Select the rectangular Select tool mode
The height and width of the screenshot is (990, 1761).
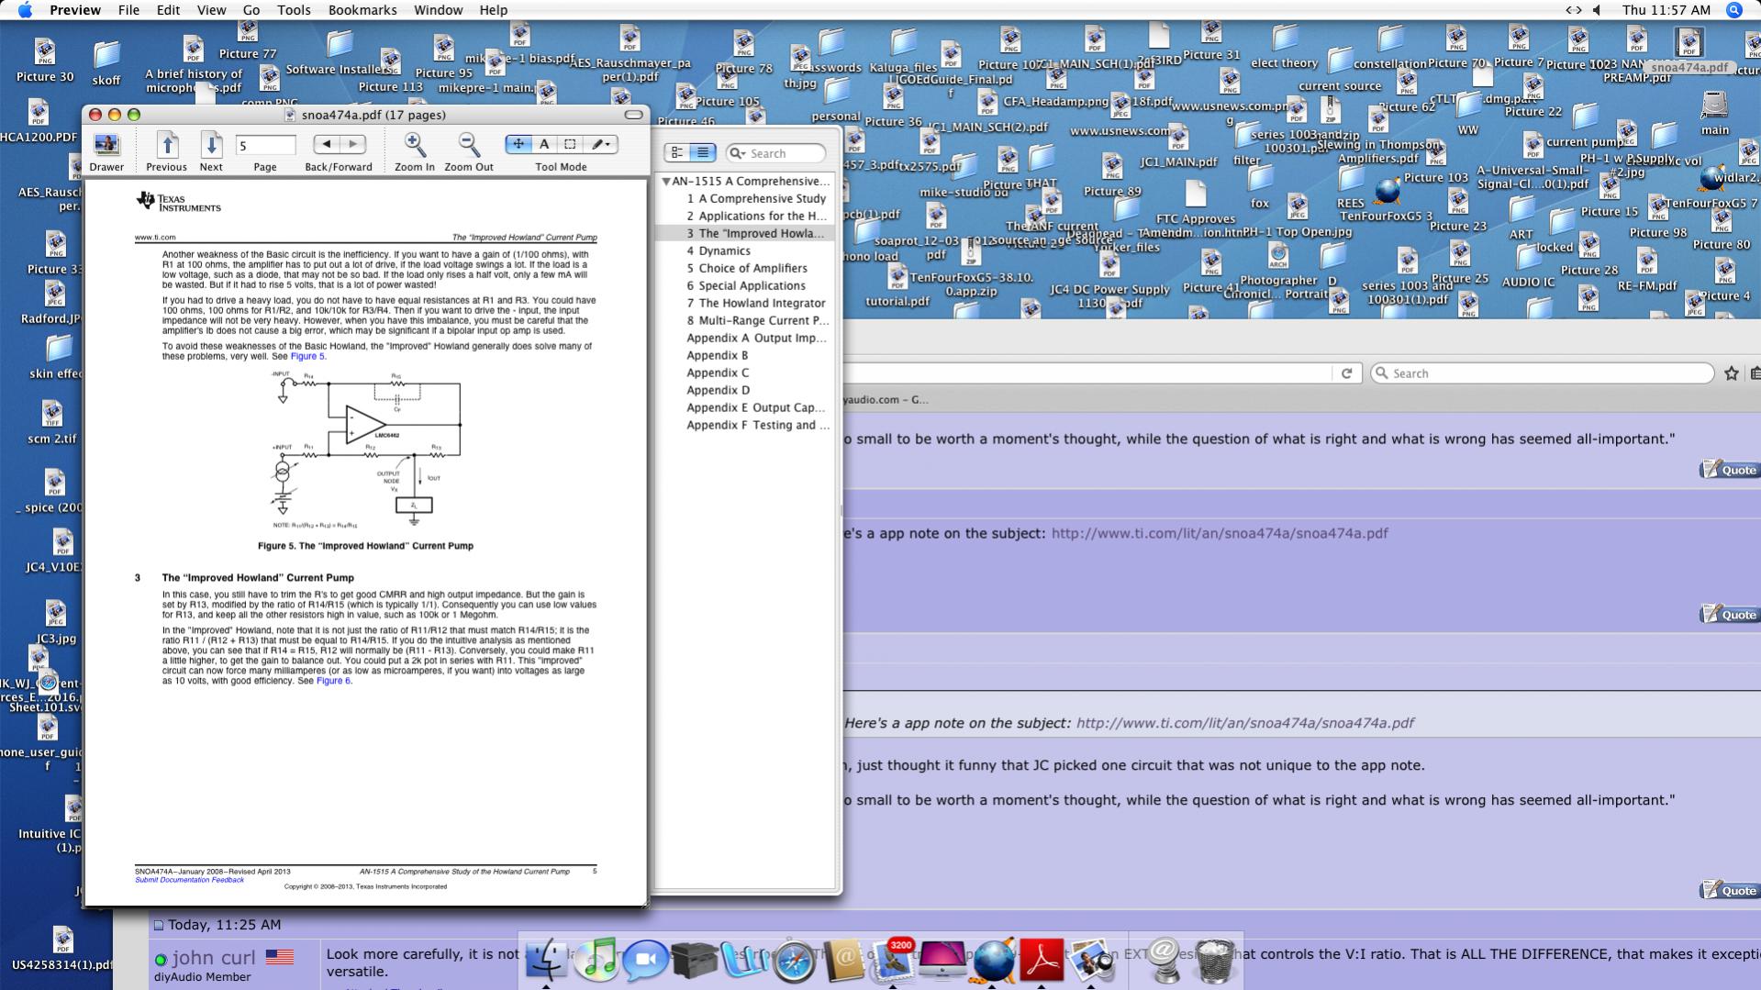pyautogui.click(x=570, y=144)
